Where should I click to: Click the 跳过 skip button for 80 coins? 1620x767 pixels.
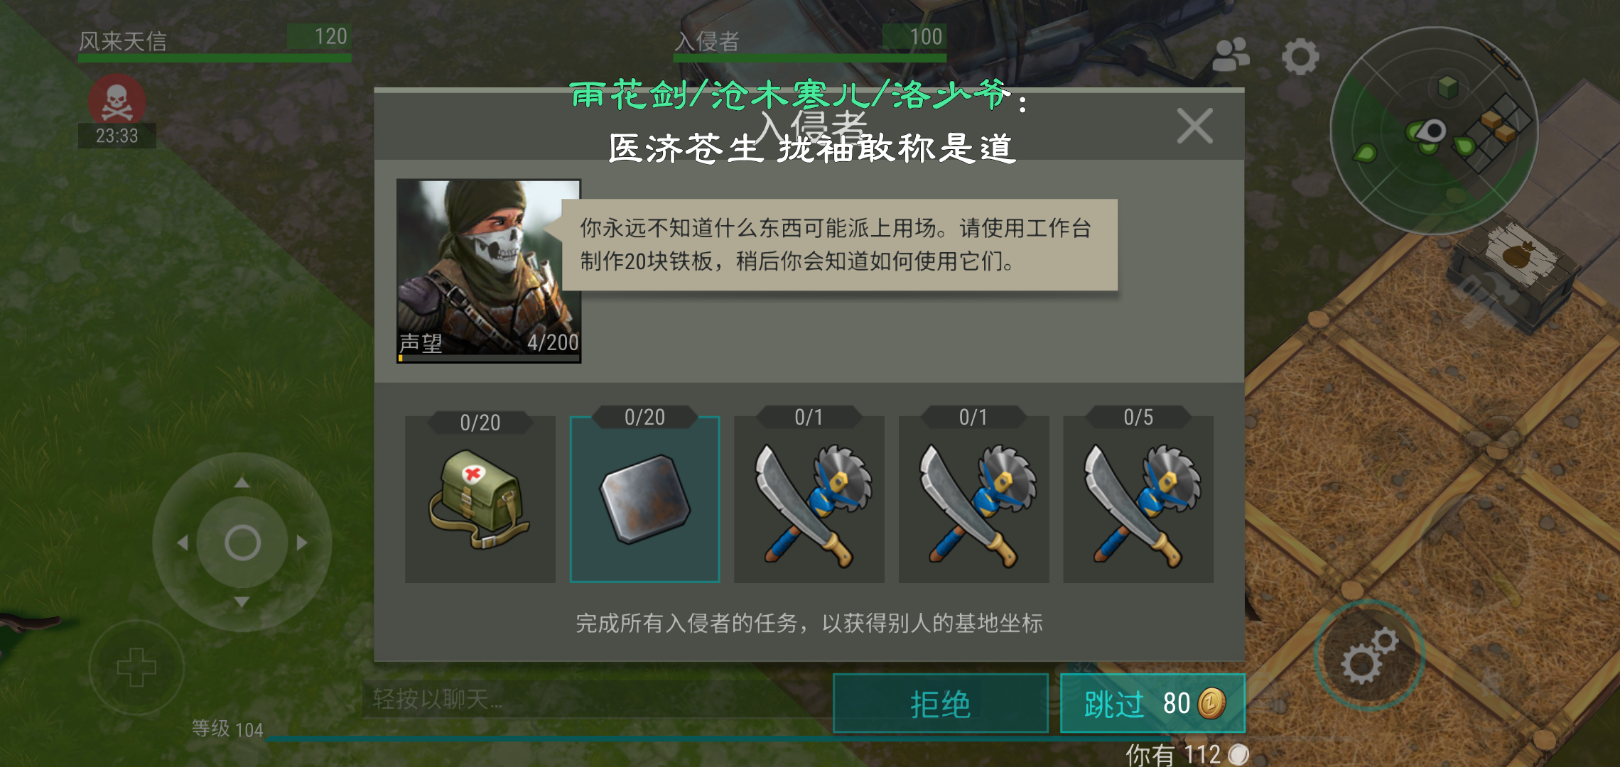point(1153,704)
